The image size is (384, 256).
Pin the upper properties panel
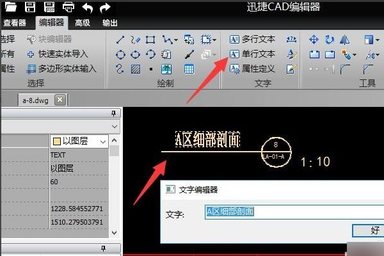pyautogui.click(x=113, y=113)
